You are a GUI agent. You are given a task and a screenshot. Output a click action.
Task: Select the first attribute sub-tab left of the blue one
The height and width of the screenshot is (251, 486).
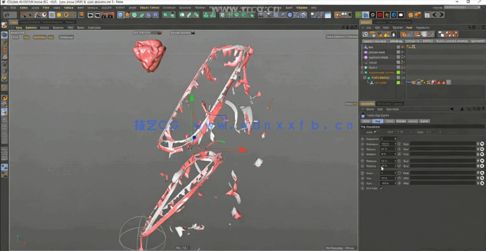tap(366, 121)
